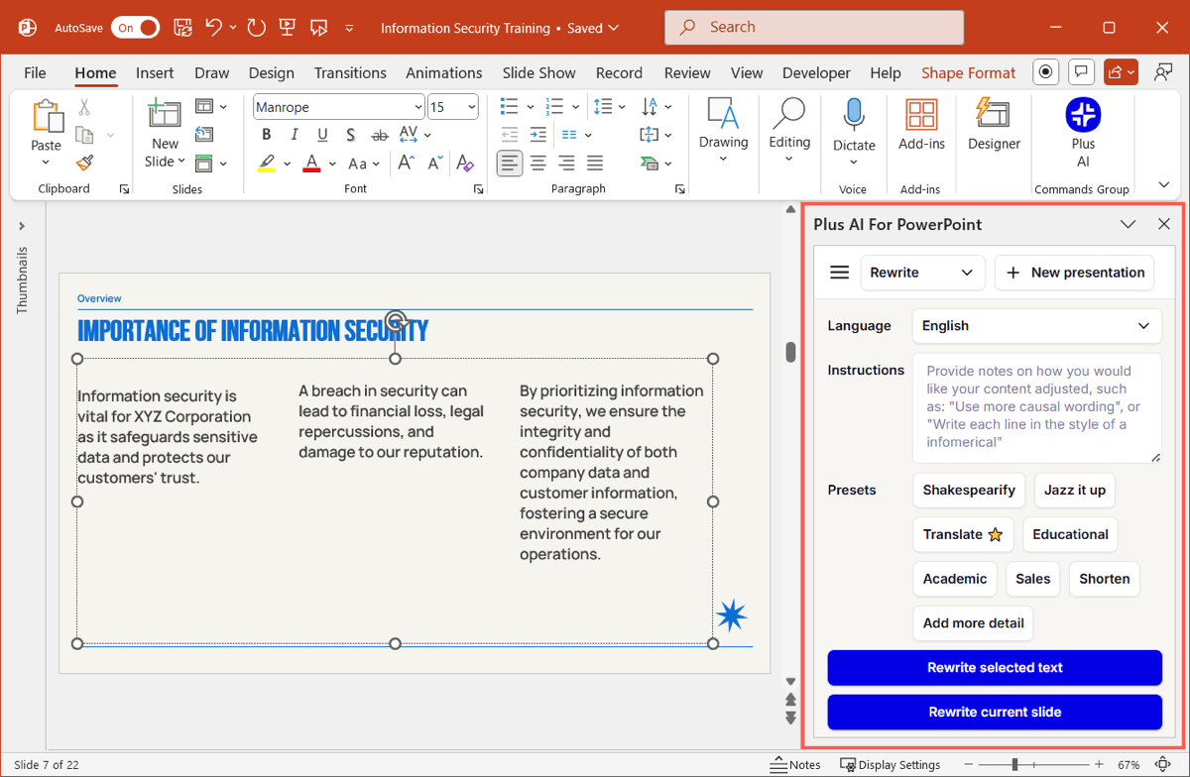
Task: Expand the Rewrite mode dropdown
Action: [x=921, y=273]
